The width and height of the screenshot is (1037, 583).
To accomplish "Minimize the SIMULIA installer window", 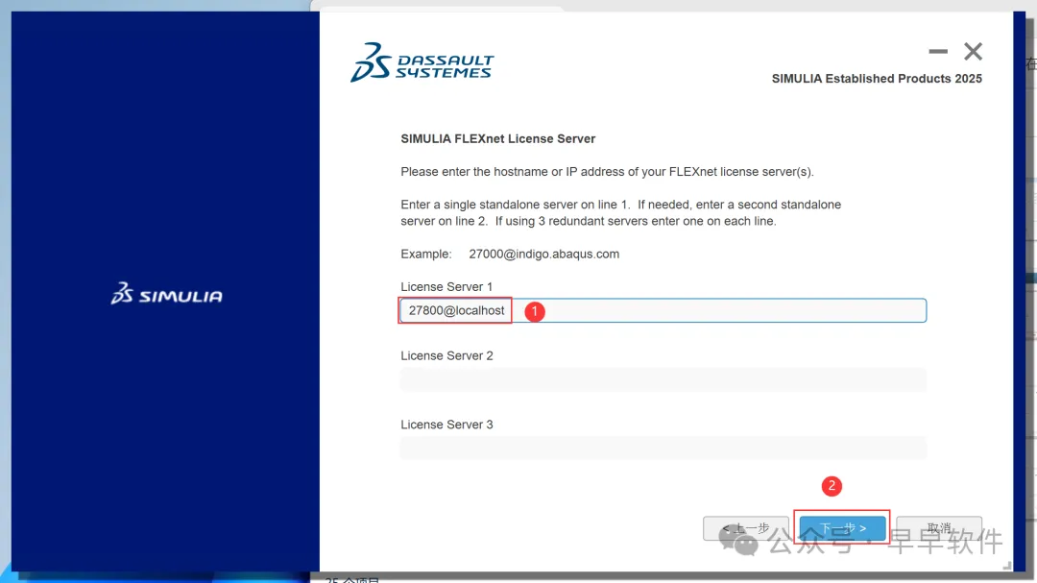I will tap(938, 51).
